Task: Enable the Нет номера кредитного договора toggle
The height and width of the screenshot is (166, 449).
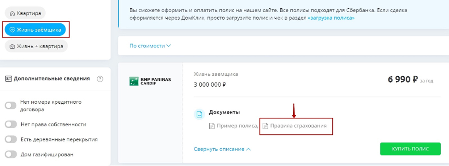Action: 11,106
